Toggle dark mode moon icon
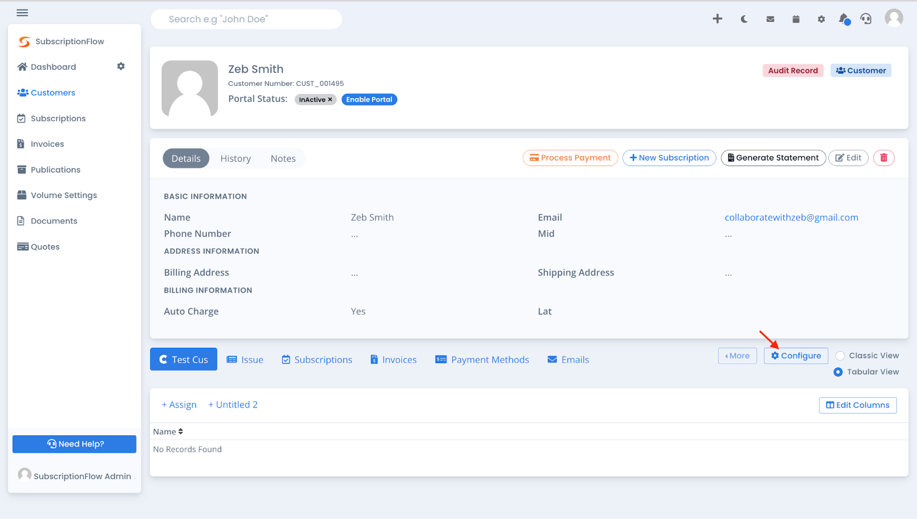The width and height of the screenshot is (917, 519). point(744,19)
